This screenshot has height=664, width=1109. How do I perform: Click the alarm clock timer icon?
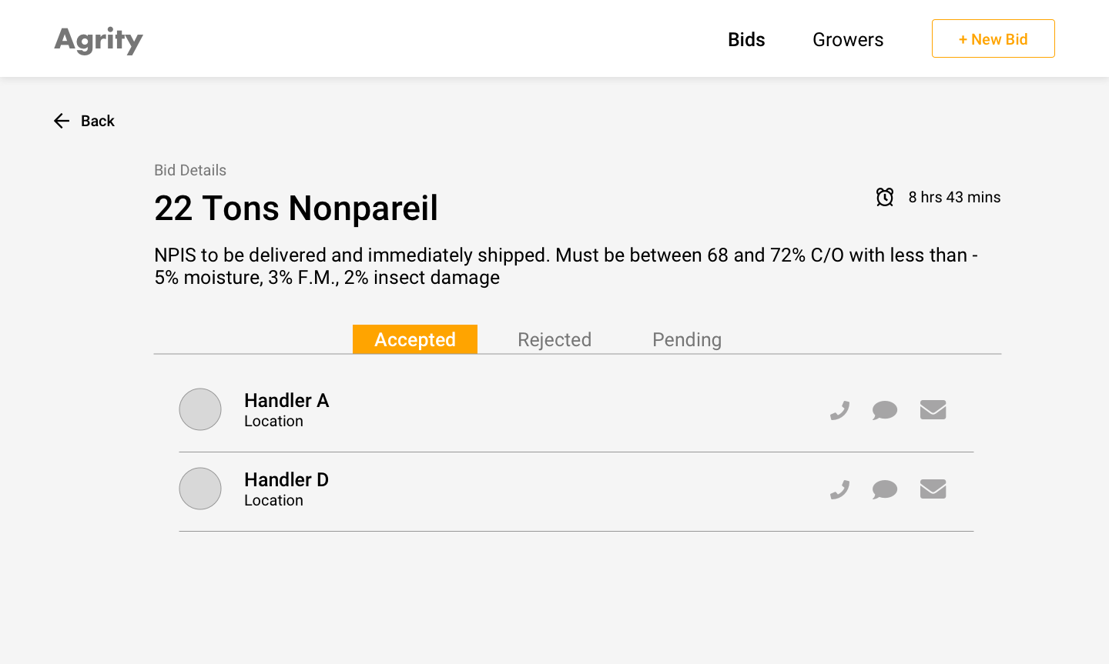[885, 197]
